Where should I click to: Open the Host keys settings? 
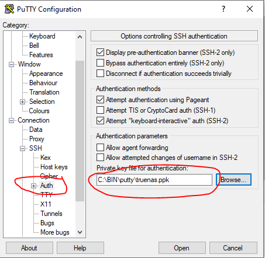(x=54, y=167)
